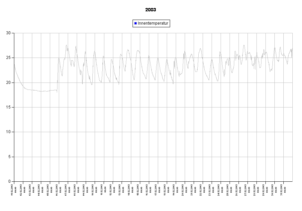The height and width of the screenshot is (211, 302).
Task: Select the lowest horizontal gridline in the plot
Action: [x=153, y=157]
